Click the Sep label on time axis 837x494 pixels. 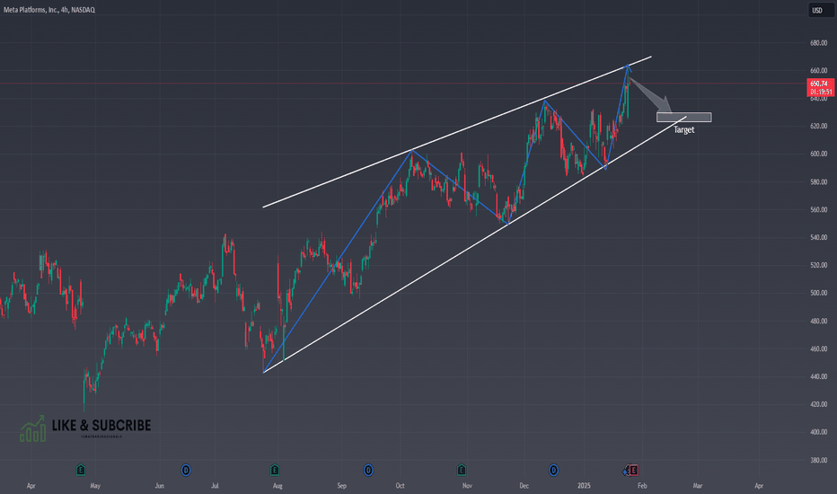click(341, 486)
